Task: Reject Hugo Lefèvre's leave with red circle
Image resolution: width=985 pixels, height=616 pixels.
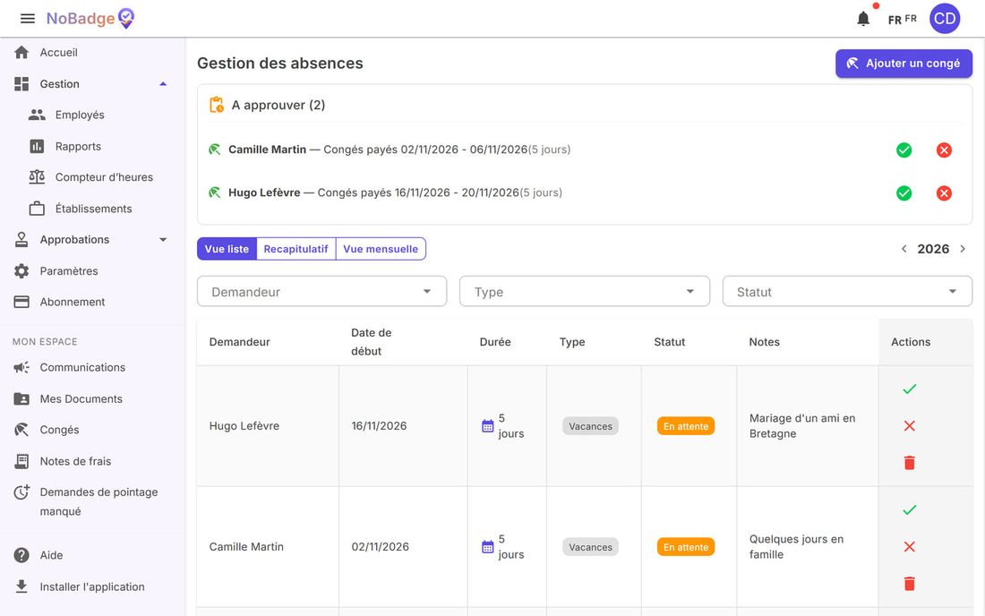Action: click(x=944, y=193)
